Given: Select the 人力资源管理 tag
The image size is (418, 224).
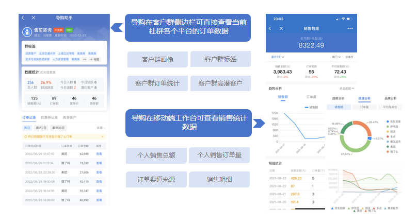Looking at the screenshot, I should [60, 59].
